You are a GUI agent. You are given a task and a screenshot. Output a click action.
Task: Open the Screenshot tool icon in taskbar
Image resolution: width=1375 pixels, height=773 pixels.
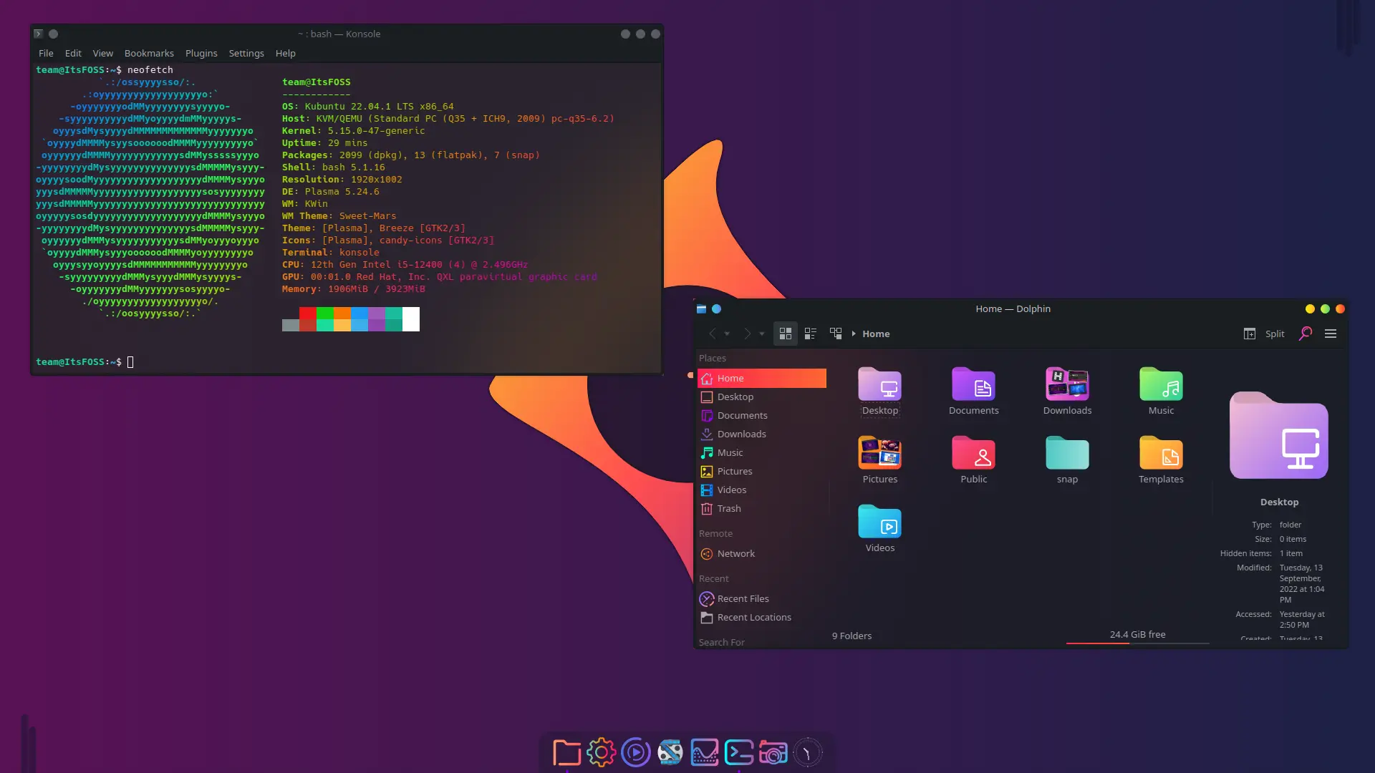click(773, 752)
